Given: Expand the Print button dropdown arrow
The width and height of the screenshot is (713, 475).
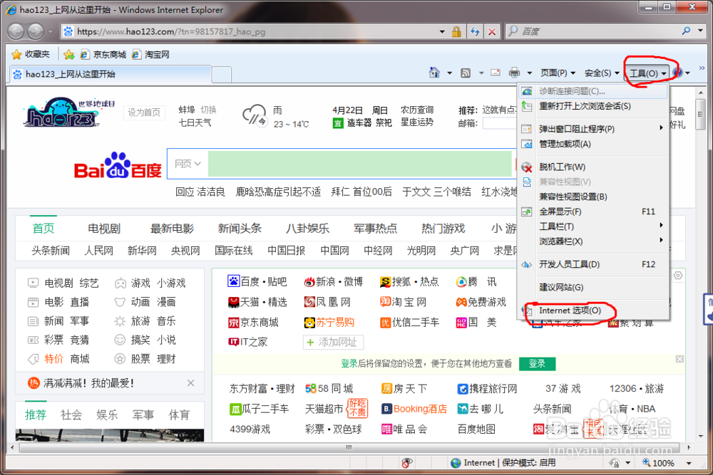Looking at the screenshot, I should pyautogui.click(x=529, y=73).
